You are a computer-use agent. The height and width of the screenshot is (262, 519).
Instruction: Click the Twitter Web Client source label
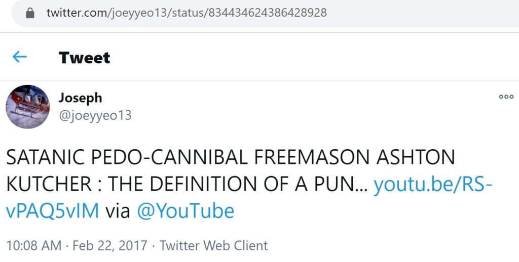pyautogui.click(x=213, y=246)
